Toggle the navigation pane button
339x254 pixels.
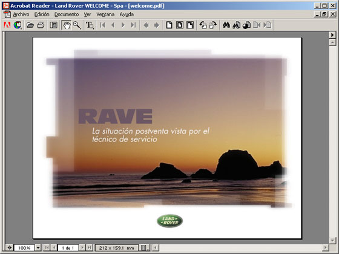(x=53, y=25)
